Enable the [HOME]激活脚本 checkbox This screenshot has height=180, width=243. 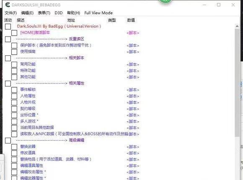pos(14,33)
